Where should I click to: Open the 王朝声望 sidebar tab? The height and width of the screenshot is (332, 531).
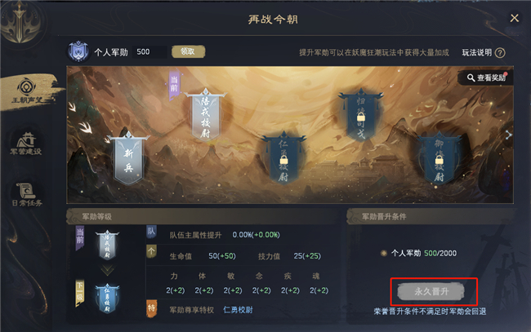coord(27,92)
